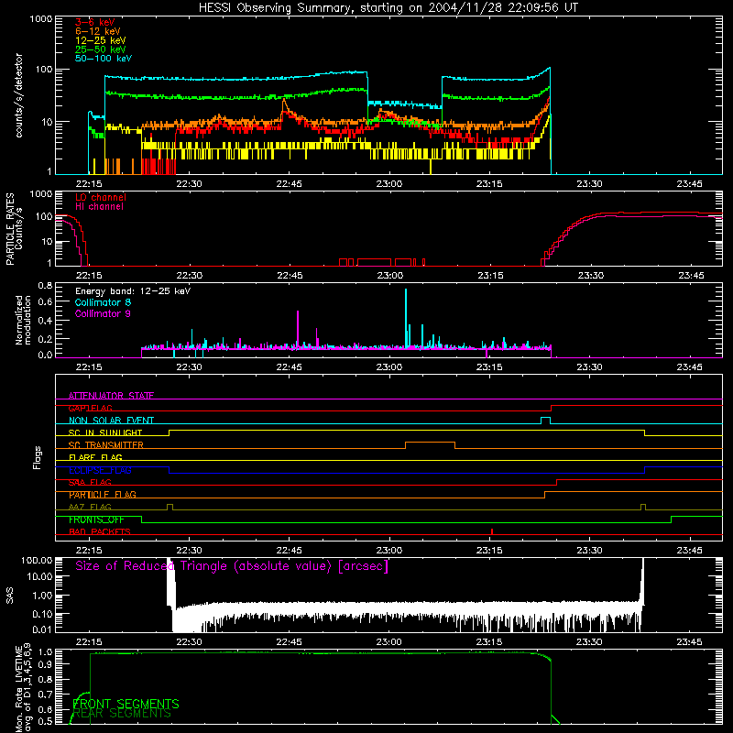Select the 3-6 keV legend label
Viewport: 733px width, 733px height.
[x=95, y=22]
